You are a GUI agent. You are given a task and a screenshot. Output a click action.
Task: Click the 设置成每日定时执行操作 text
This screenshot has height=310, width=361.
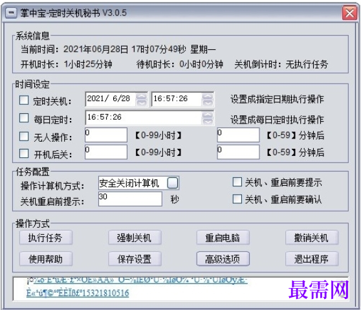pyautogui.click(x=277, y=120)
